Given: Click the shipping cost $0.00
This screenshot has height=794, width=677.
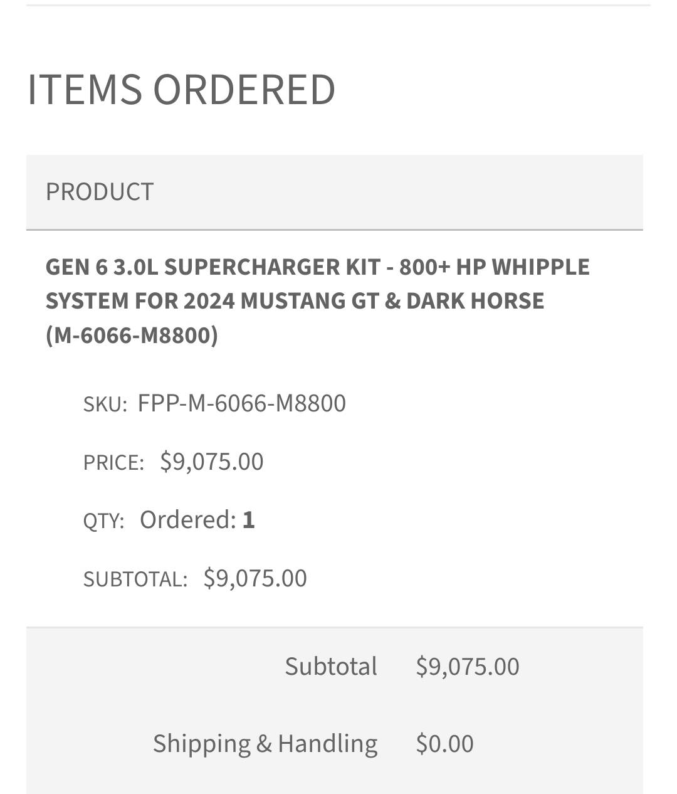Looking at the screenshot, I should pyautogui.click(x=445, y=744).
